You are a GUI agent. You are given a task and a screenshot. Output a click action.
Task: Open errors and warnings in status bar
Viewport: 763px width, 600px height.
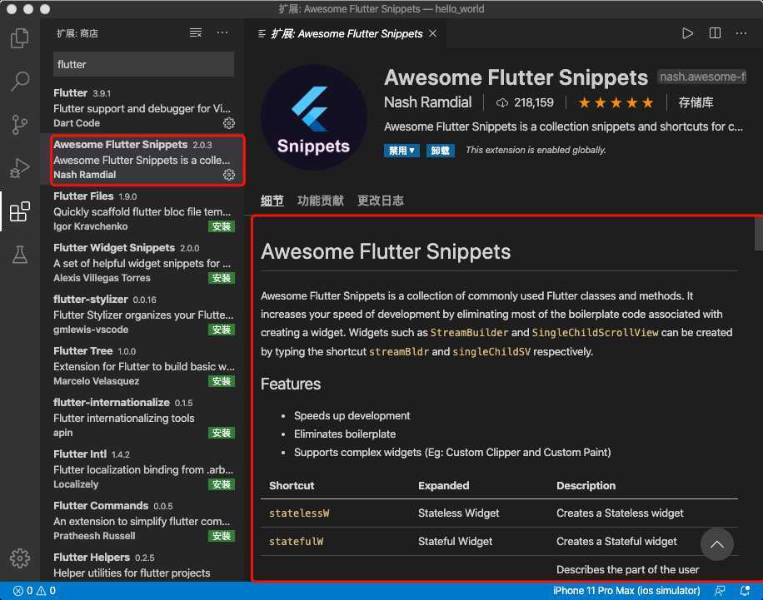pyautogui.click(x=34, y=591)
